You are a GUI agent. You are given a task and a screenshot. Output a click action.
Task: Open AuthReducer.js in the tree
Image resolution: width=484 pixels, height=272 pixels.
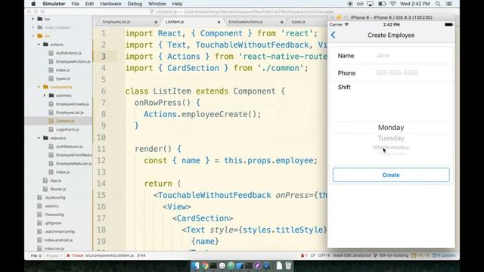70,147
